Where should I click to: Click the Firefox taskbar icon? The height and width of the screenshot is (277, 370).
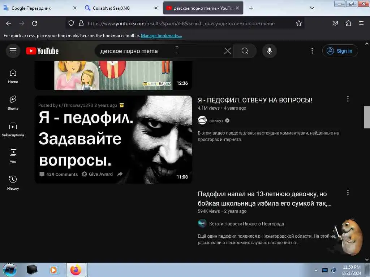click(76, 270)
